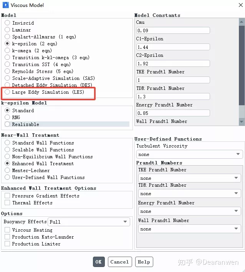Choose Transition k-kl-omega (3 eqn)
This screenshot has height=272, width=245.
pyautogui.click(x=7, y=57)
